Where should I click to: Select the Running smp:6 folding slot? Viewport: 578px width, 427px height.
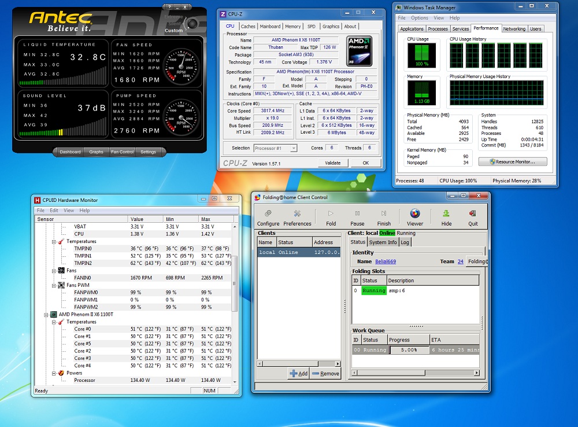pyautogui.click(x=416, y=290)
